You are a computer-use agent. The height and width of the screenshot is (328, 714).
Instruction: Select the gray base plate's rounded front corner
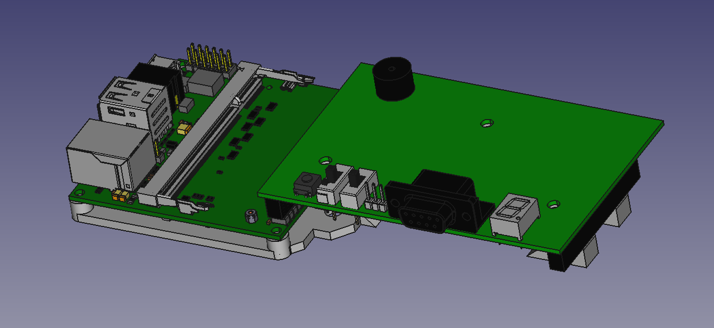279,248
